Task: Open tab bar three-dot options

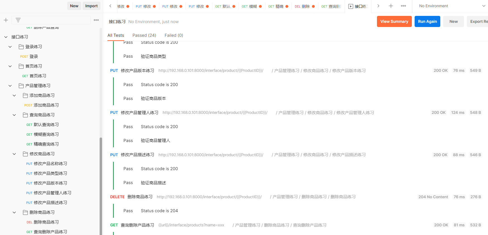Action: pyautogui.click(x=403, y=6)
